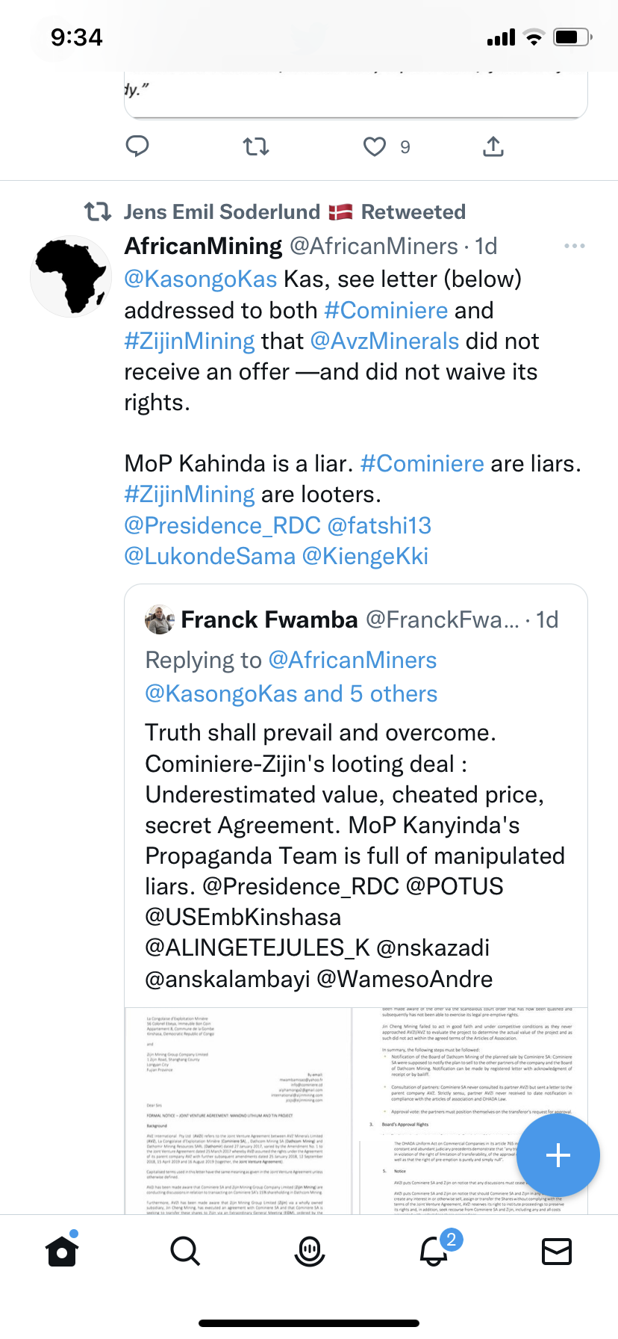This screenshot has width=618, height=1339.
Task: Tap the #ZijinMining hashtag before 'are looters'
Action: 190,495
